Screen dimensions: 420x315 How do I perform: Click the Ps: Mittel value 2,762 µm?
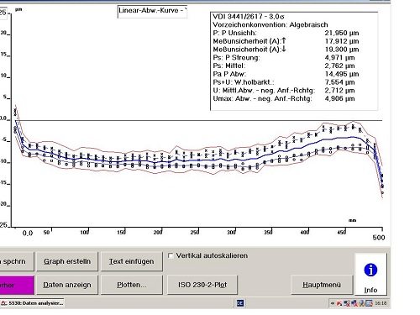coord(339,66)
